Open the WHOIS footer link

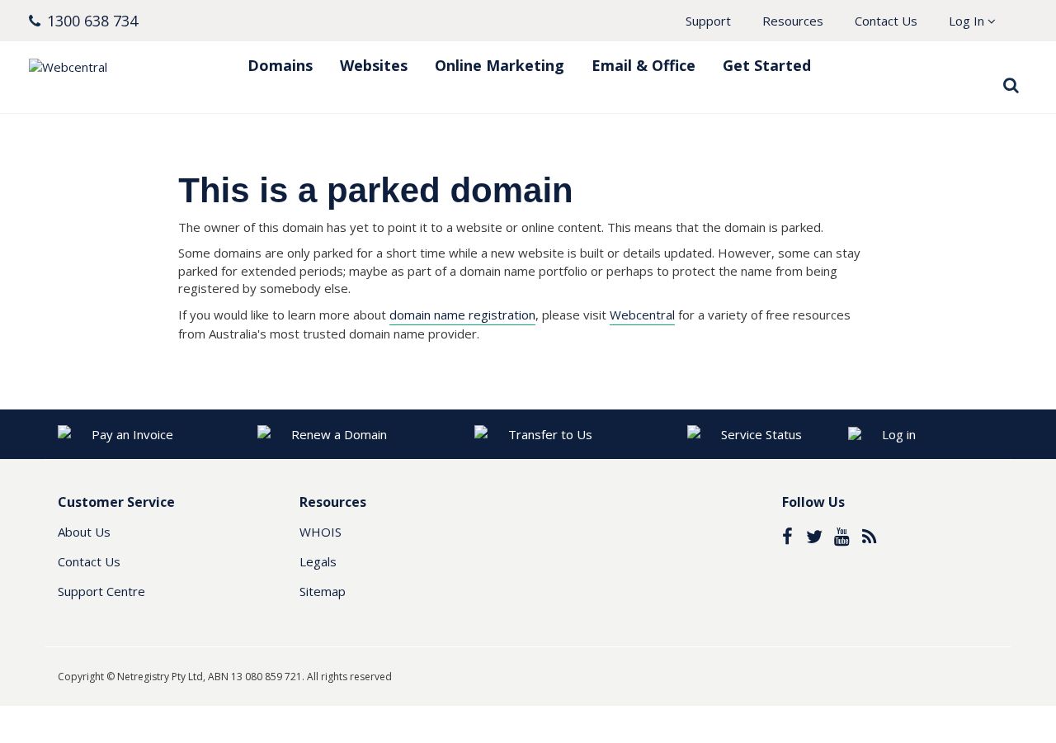[320, 532]
